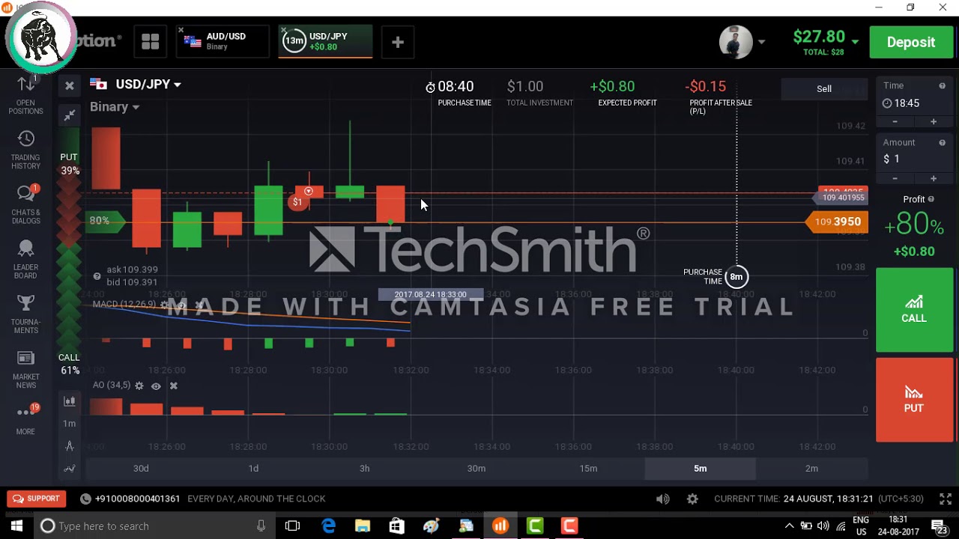Viewport: 959px width, 539px height.
Task: Mute the platform sound
Action: pos(663,499)
